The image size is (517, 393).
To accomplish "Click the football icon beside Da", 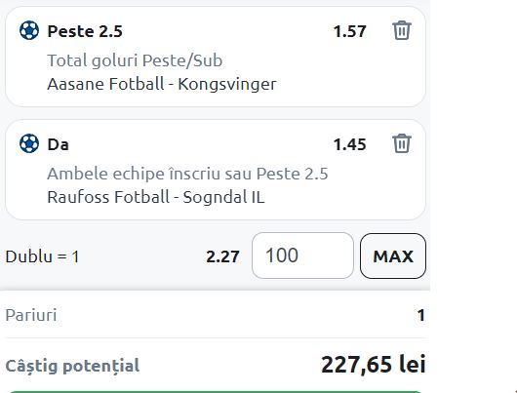I will (x=29, y=143).
